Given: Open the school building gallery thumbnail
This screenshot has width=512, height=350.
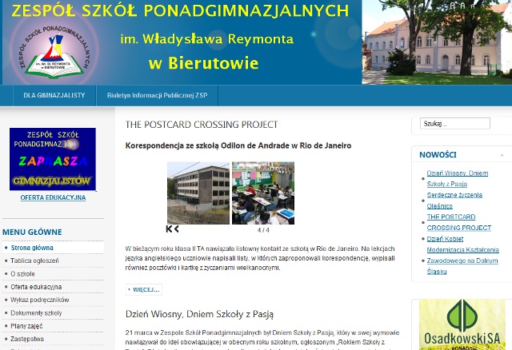Looking at the screenshot, I should [x=198, y=193].
